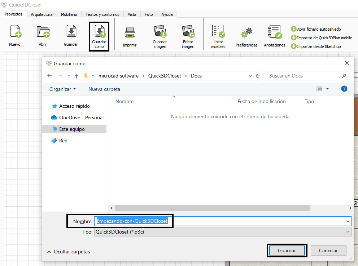358x266 pixels.
Task: Click the Docs breadcrumb segment
Action: (196, 76)
